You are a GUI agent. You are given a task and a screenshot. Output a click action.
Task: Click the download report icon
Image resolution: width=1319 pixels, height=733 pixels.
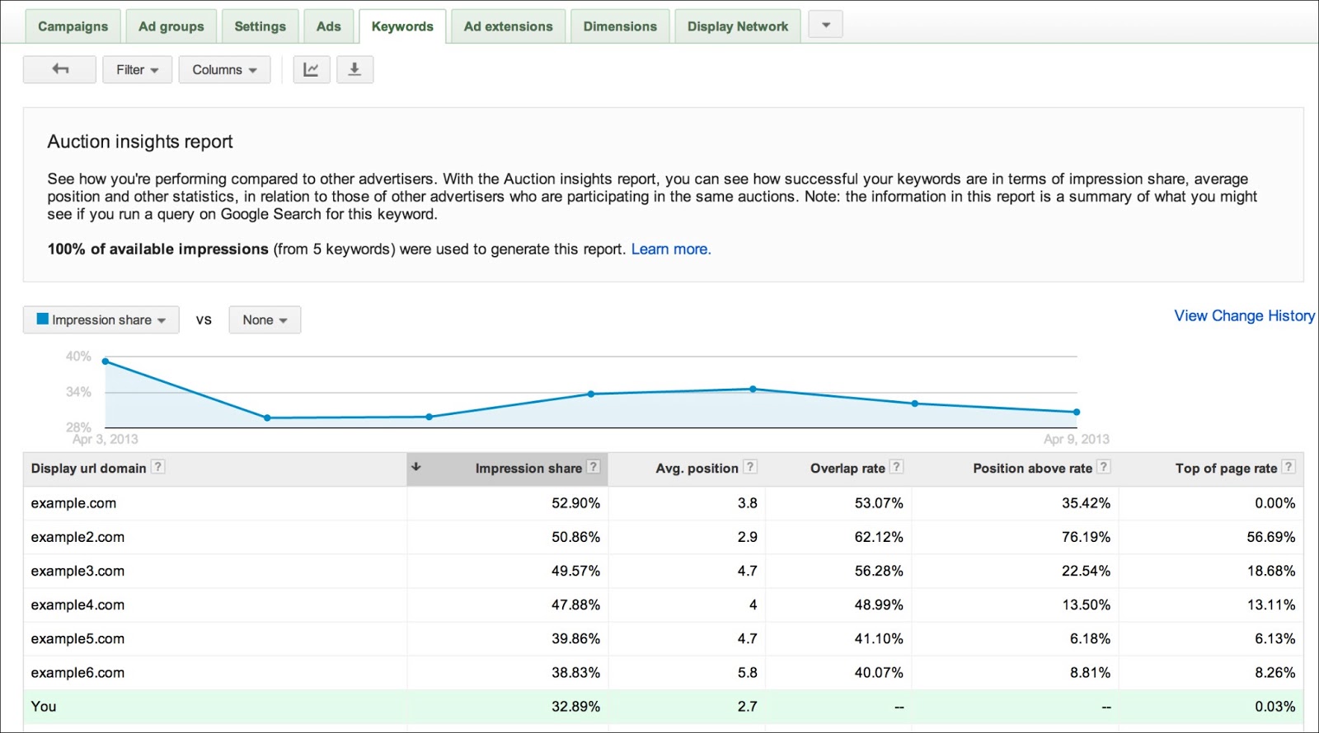pos(354,69)
